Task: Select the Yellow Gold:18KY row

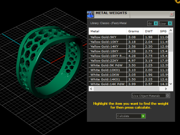Action: (129, 51)
